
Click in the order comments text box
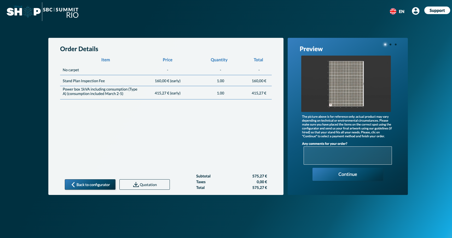pos(347,156)
